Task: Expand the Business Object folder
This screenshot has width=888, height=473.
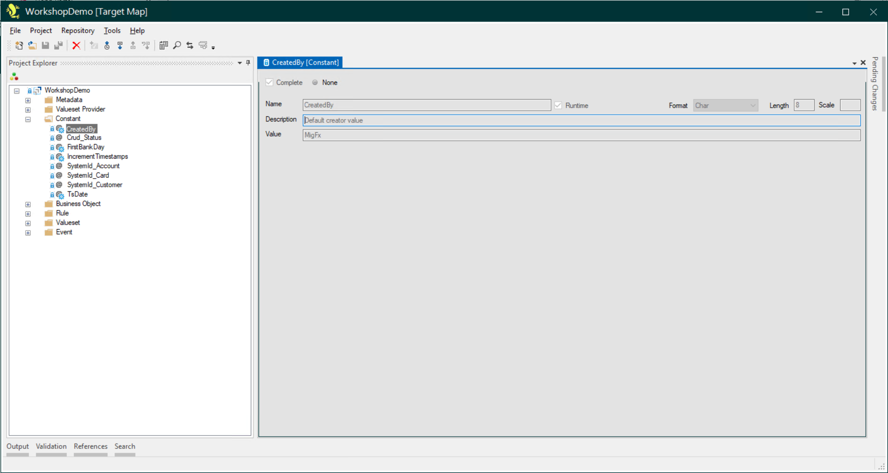Action: [28, 204]
